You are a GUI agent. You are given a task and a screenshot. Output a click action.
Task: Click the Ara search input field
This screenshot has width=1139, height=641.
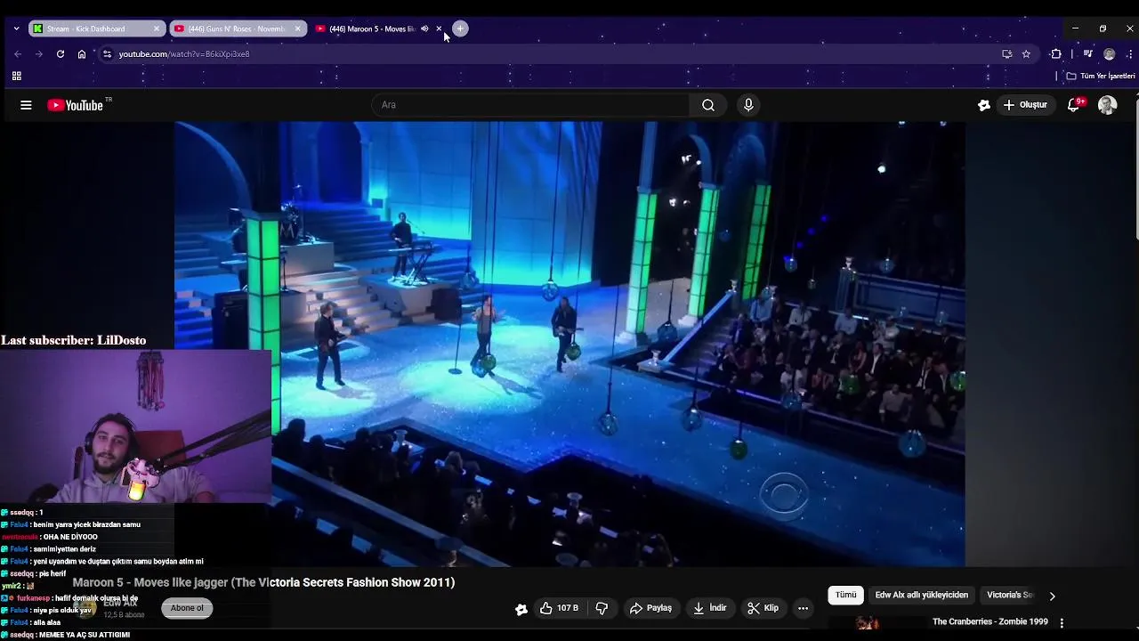point(530,105)
